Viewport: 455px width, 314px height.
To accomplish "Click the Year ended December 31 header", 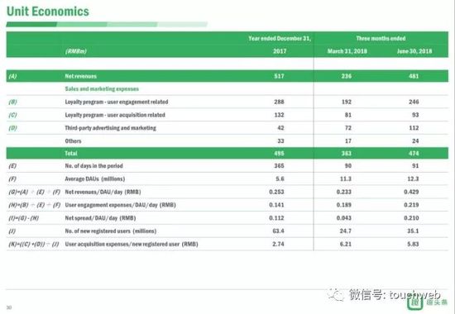I will [280, 38].
